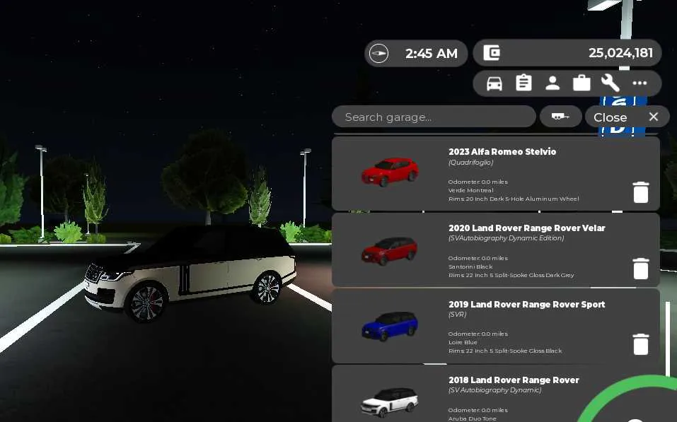Click the Search garage input field
677x422 pixels.
(434, 117)
